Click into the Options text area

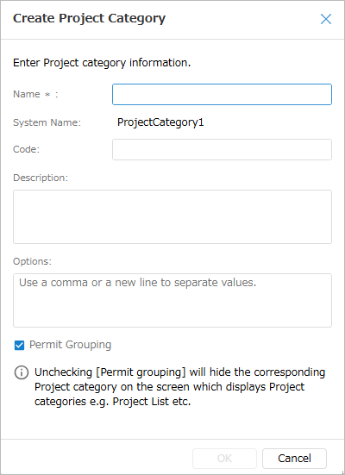172,300
